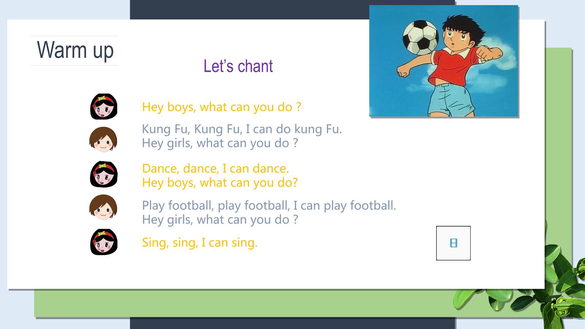Click "Hey girls, what can you do ?" below football line
This screenshot has height=329, width=585.
[x=220, y=220]
